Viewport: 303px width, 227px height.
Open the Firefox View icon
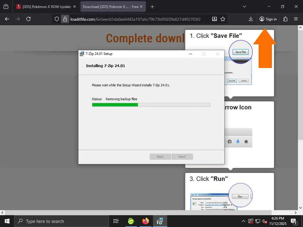point(6,7)
